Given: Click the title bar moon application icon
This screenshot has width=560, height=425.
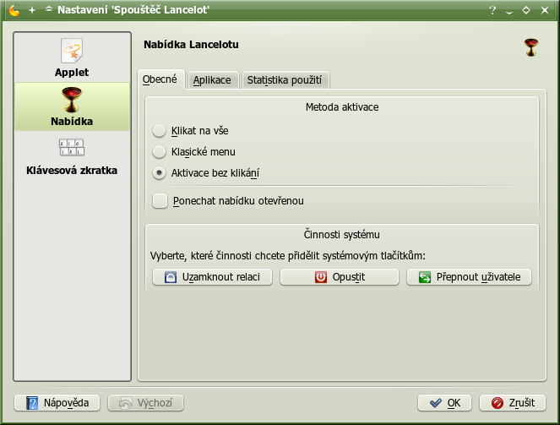Looking at the screenshot, I should click(x=14, y=10).
